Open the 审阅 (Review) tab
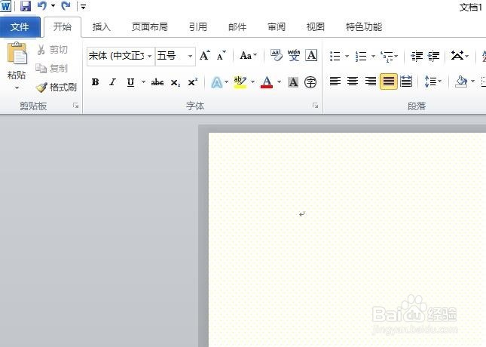The height and width of the screenshot is (347, 486). coord(277,27)
